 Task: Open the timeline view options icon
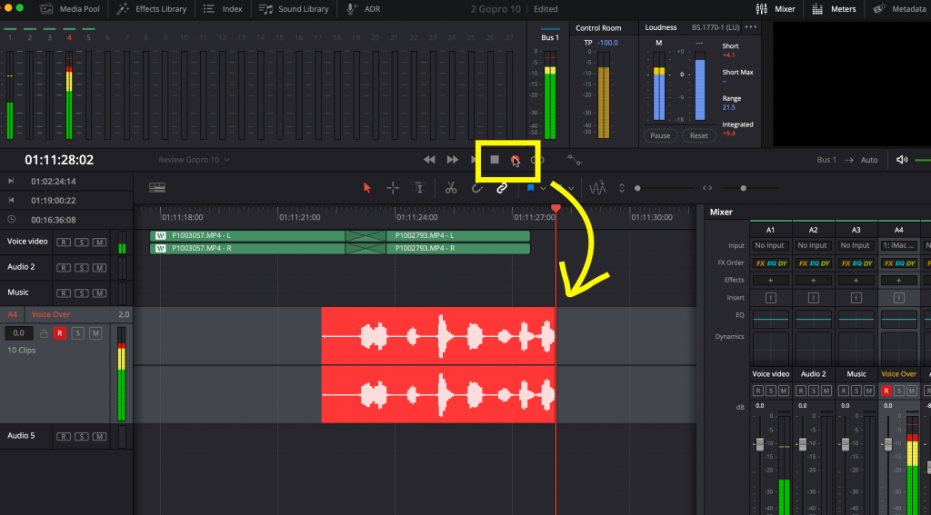[158, 188]
